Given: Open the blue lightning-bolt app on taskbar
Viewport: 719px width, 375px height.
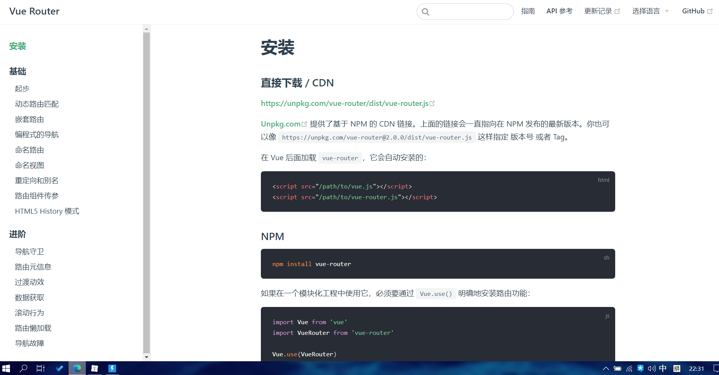Looking at the screenshot, I should 112,369.
